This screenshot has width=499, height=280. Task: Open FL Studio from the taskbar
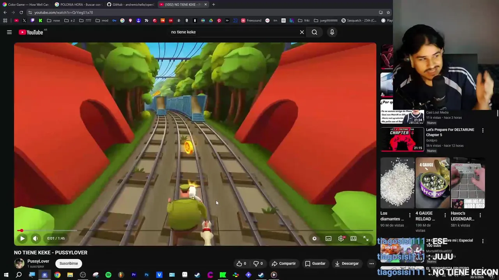121,275
